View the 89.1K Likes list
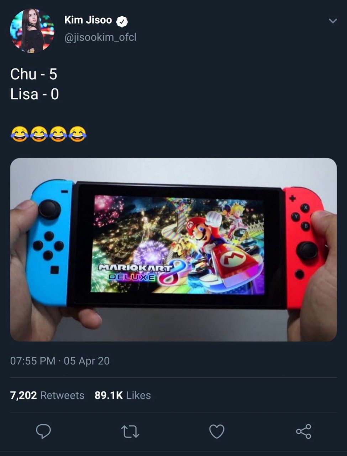 point(123,395)
